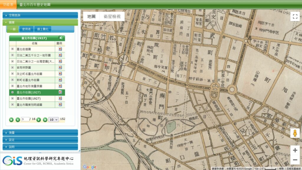Screen dimensions: 302x170
Task: Open legend icon for 臺北街道圖
Action: [60, 49]
